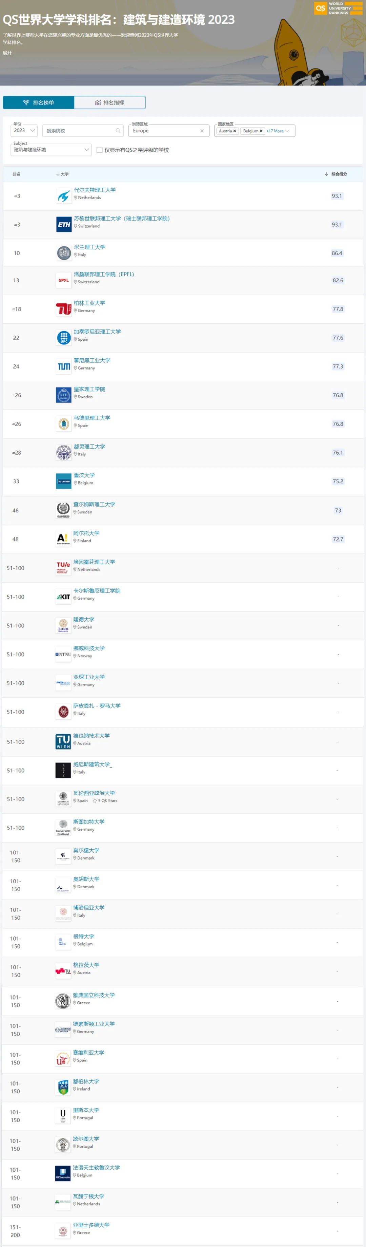Open the Aalto University logo
Image resolution: width=366 pixels, height=1247 pixels.
coord(63,539)
